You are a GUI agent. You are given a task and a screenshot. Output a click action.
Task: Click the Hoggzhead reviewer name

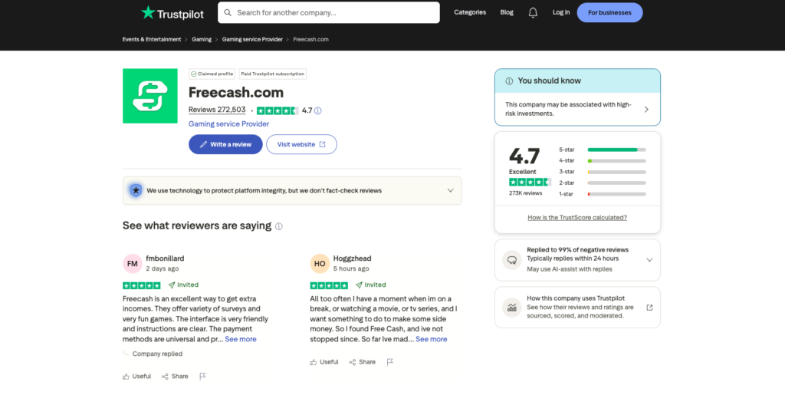[x=353, y=258]
